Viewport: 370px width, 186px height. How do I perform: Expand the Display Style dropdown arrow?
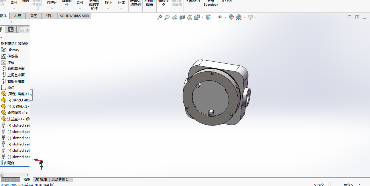(x=214, y=17)
